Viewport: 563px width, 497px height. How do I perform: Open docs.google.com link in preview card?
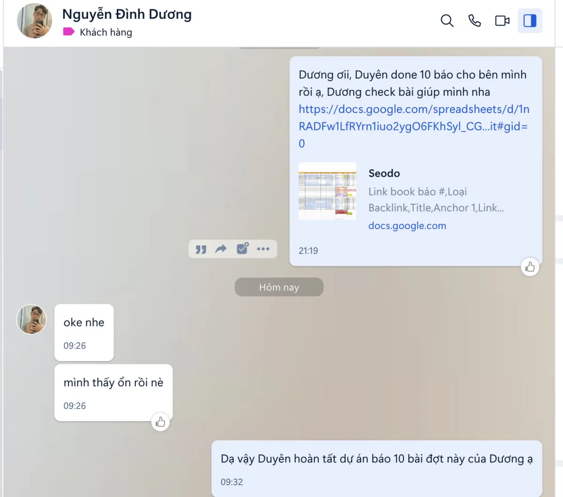(x=407, y=226)
